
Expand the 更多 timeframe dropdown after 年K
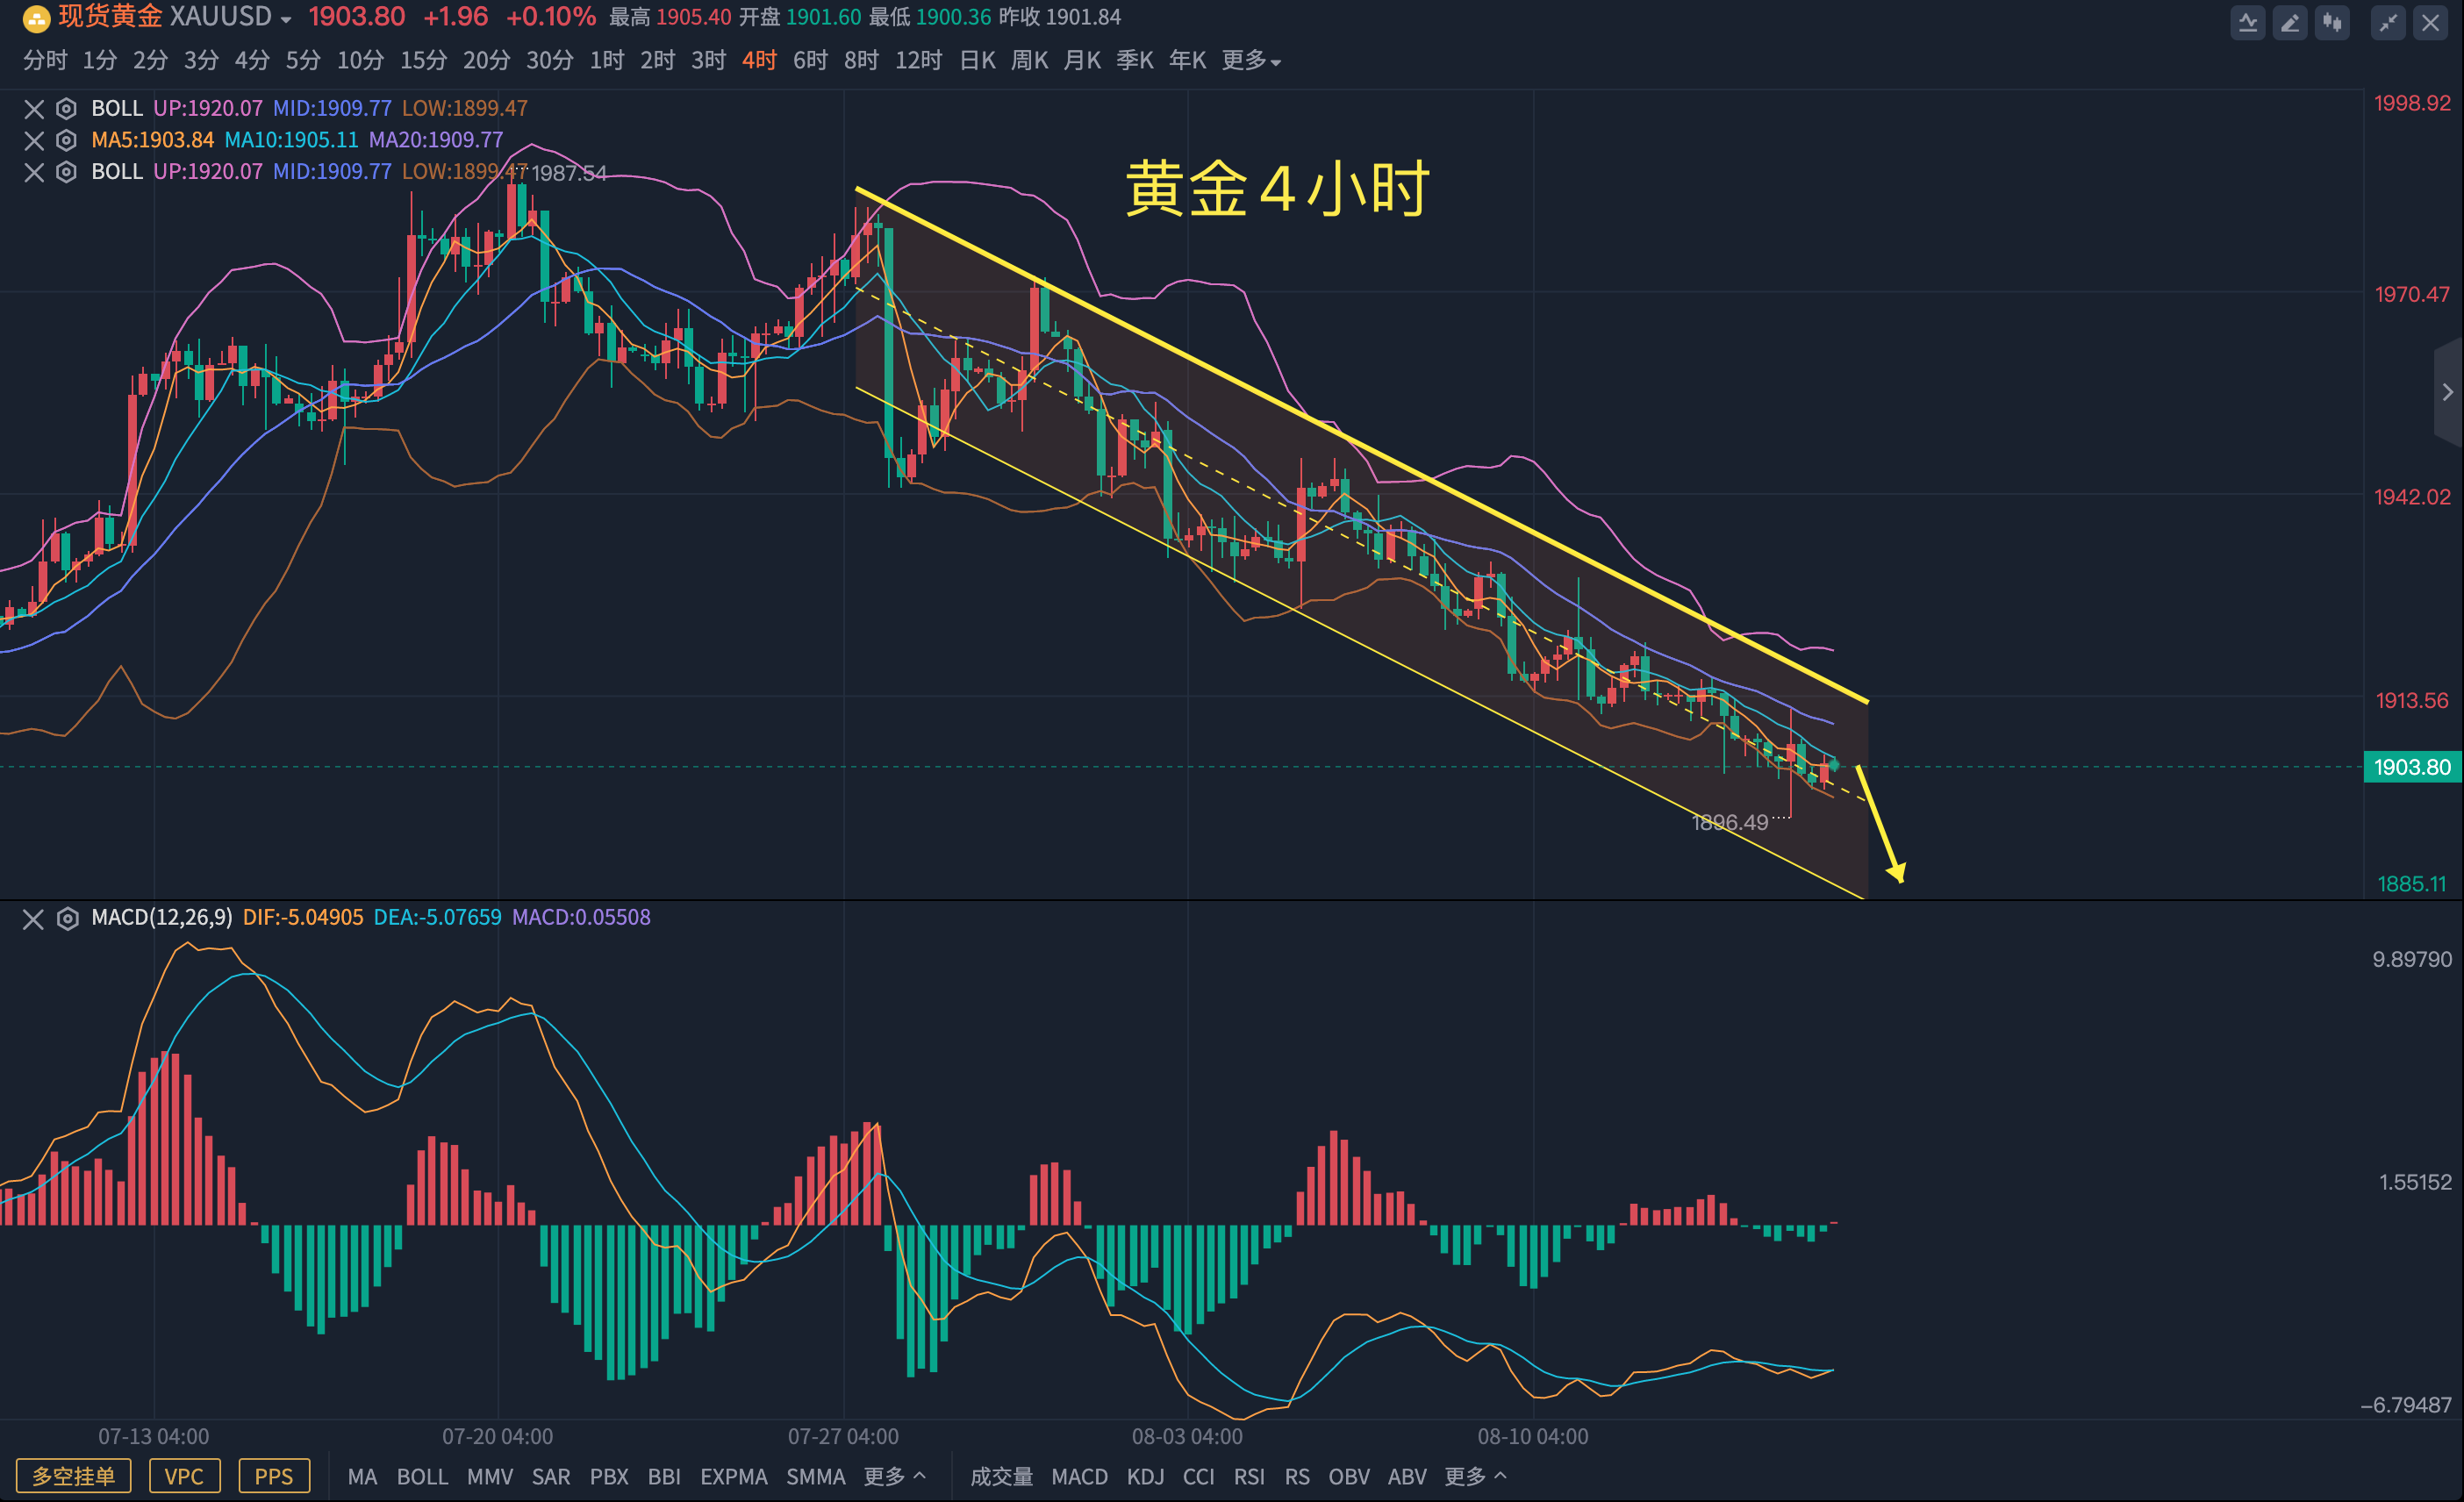1251,61
